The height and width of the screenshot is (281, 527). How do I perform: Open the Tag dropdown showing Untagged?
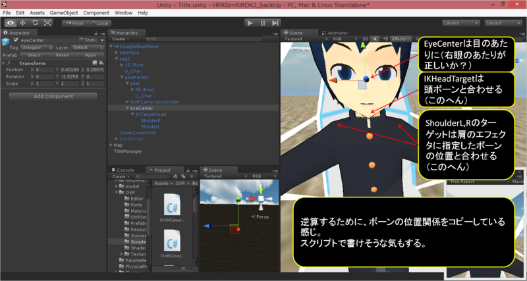pos(37,47)
